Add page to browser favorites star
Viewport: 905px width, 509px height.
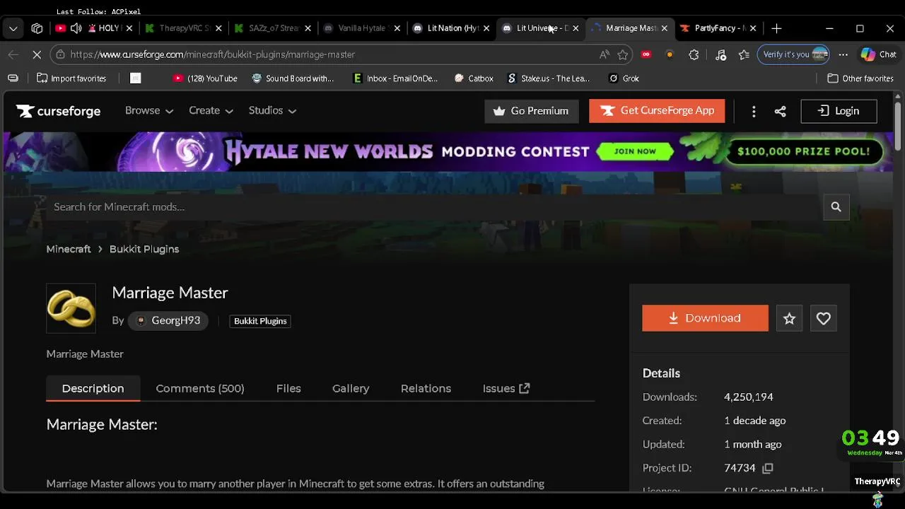(623, 54)
